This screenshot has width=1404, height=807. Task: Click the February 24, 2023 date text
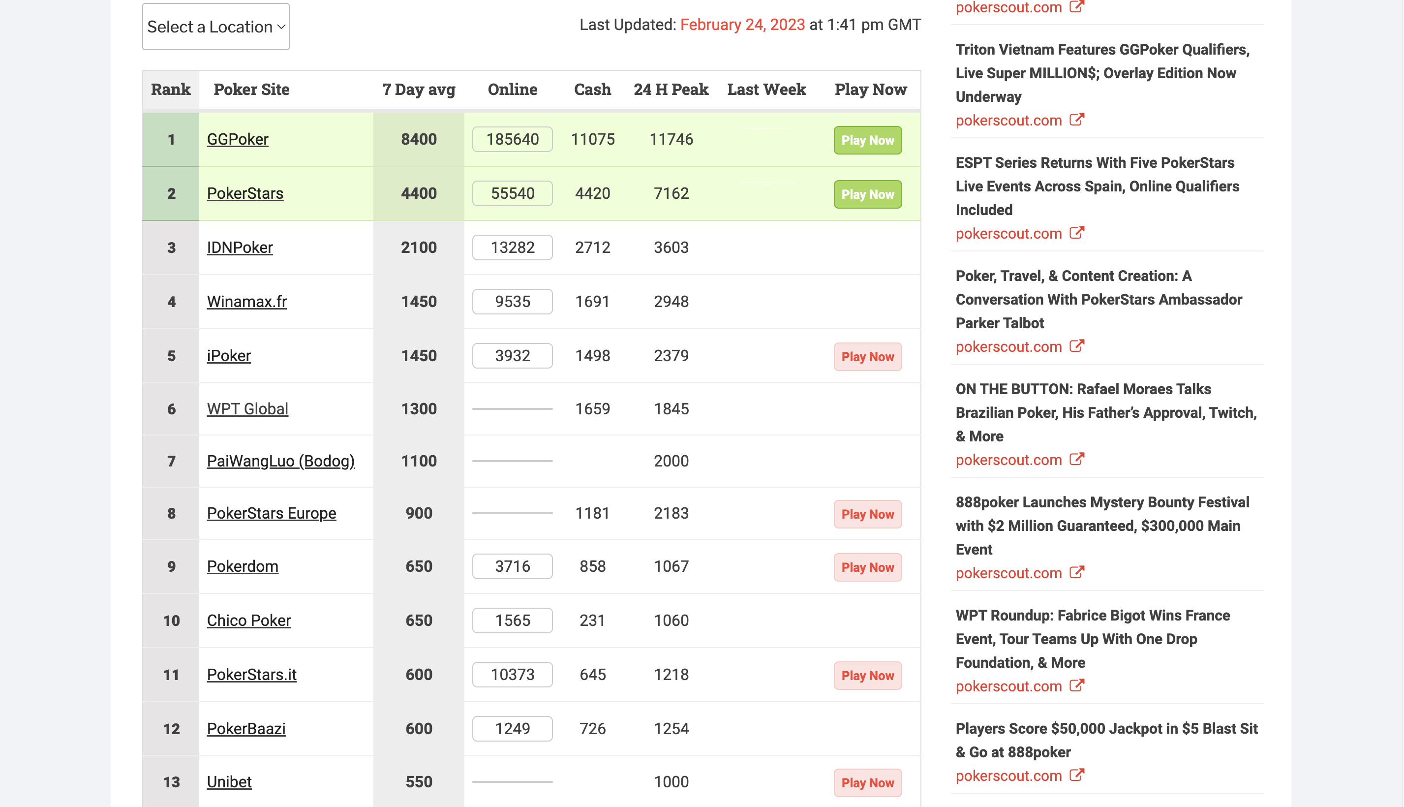coord(742,25)
